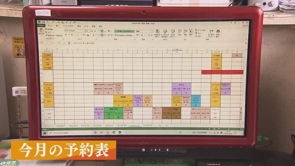Click the Undo arrow in the quick access toolbar
The width and height of the screenshot is (295, 166).
tap(48, 22)
